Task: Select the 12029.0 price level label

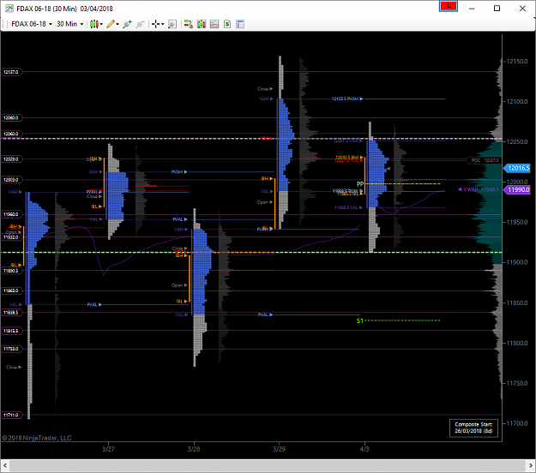Action: tap(12, 159)
